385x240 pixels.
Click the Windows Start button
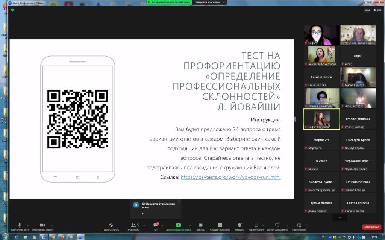point(5,237)
